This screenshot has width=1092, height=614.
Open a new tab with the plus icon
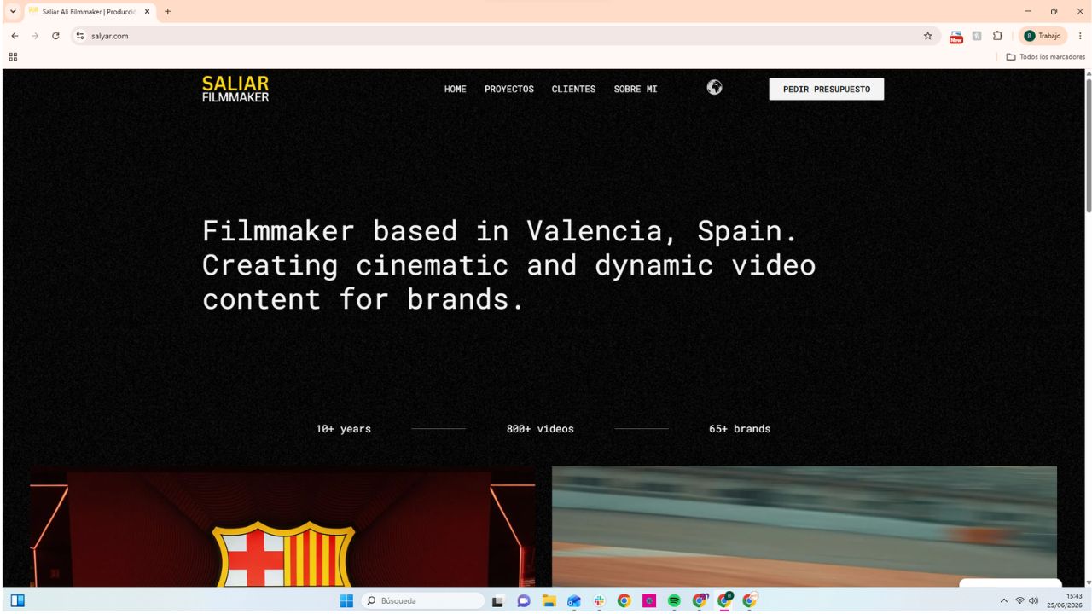coord(167,12)
